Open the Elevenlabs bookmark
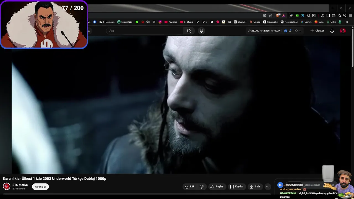354x199 pixels. 270,22
